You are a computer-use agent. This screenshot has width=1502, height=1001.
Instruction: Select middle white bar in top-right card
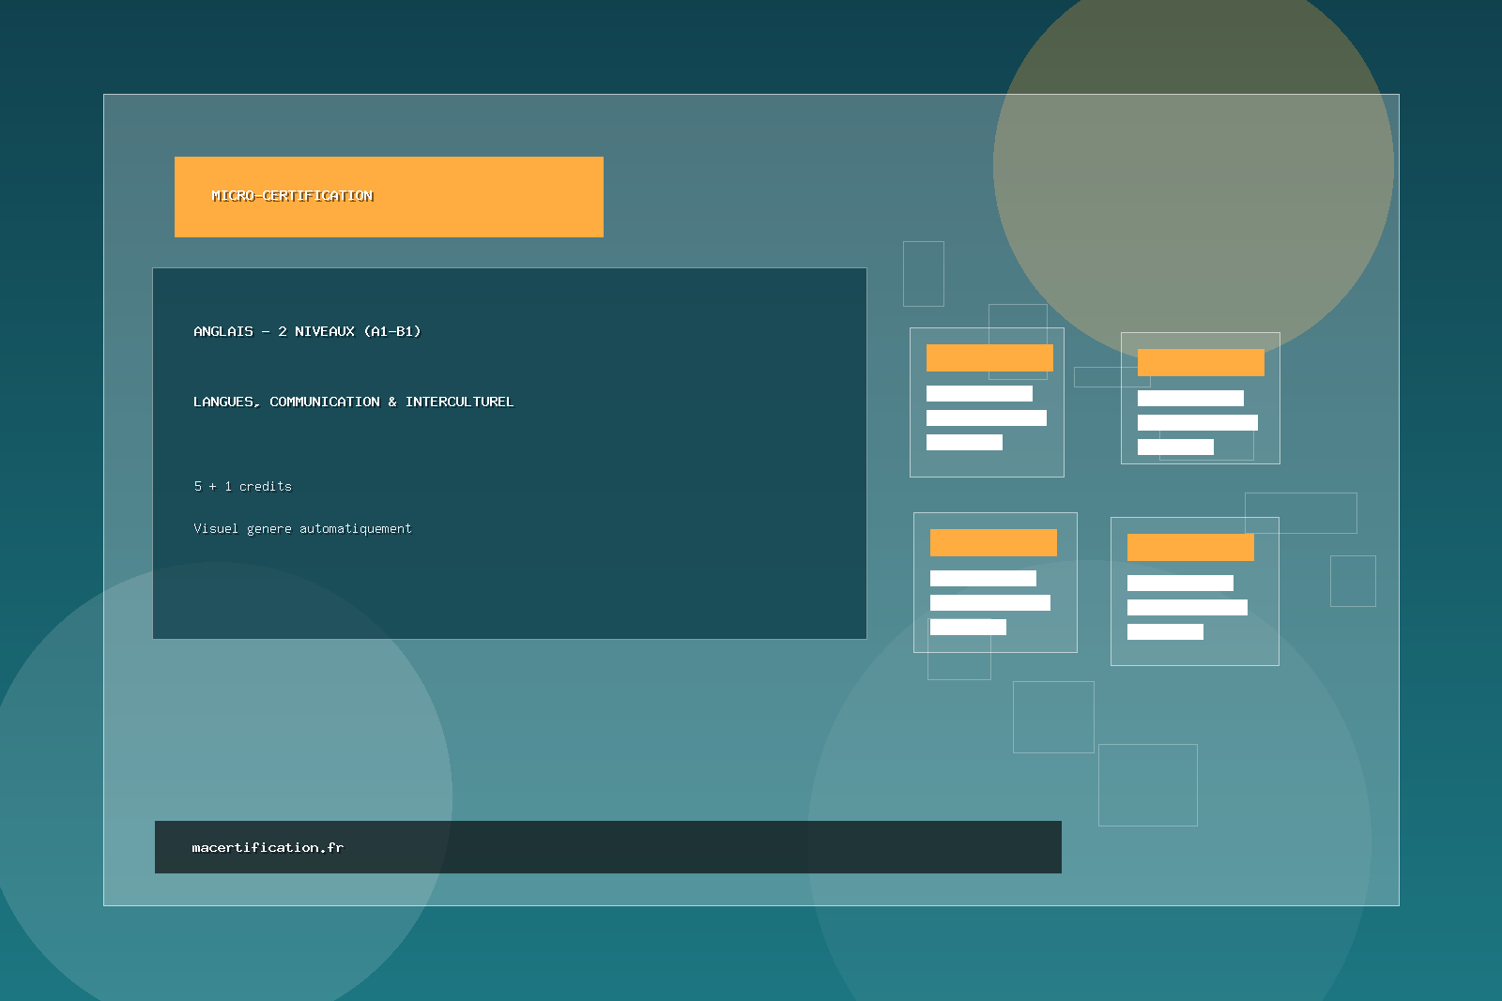[1197, 422]
